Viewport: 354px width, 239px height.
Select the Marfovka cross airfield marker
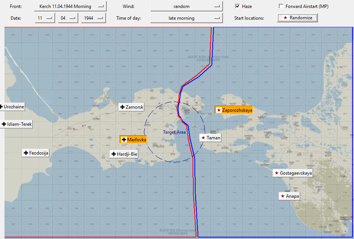[x=133, y=139]
